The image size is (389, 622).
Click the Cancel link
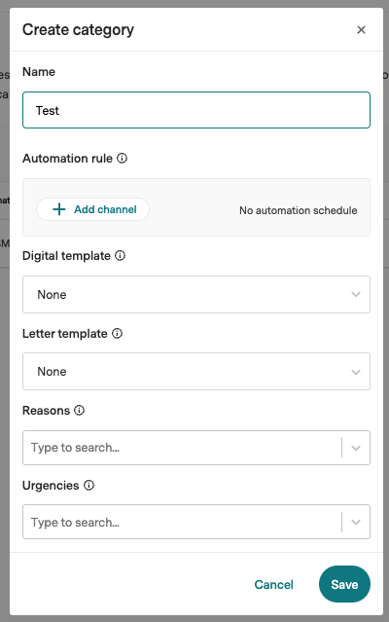[273, 584]
